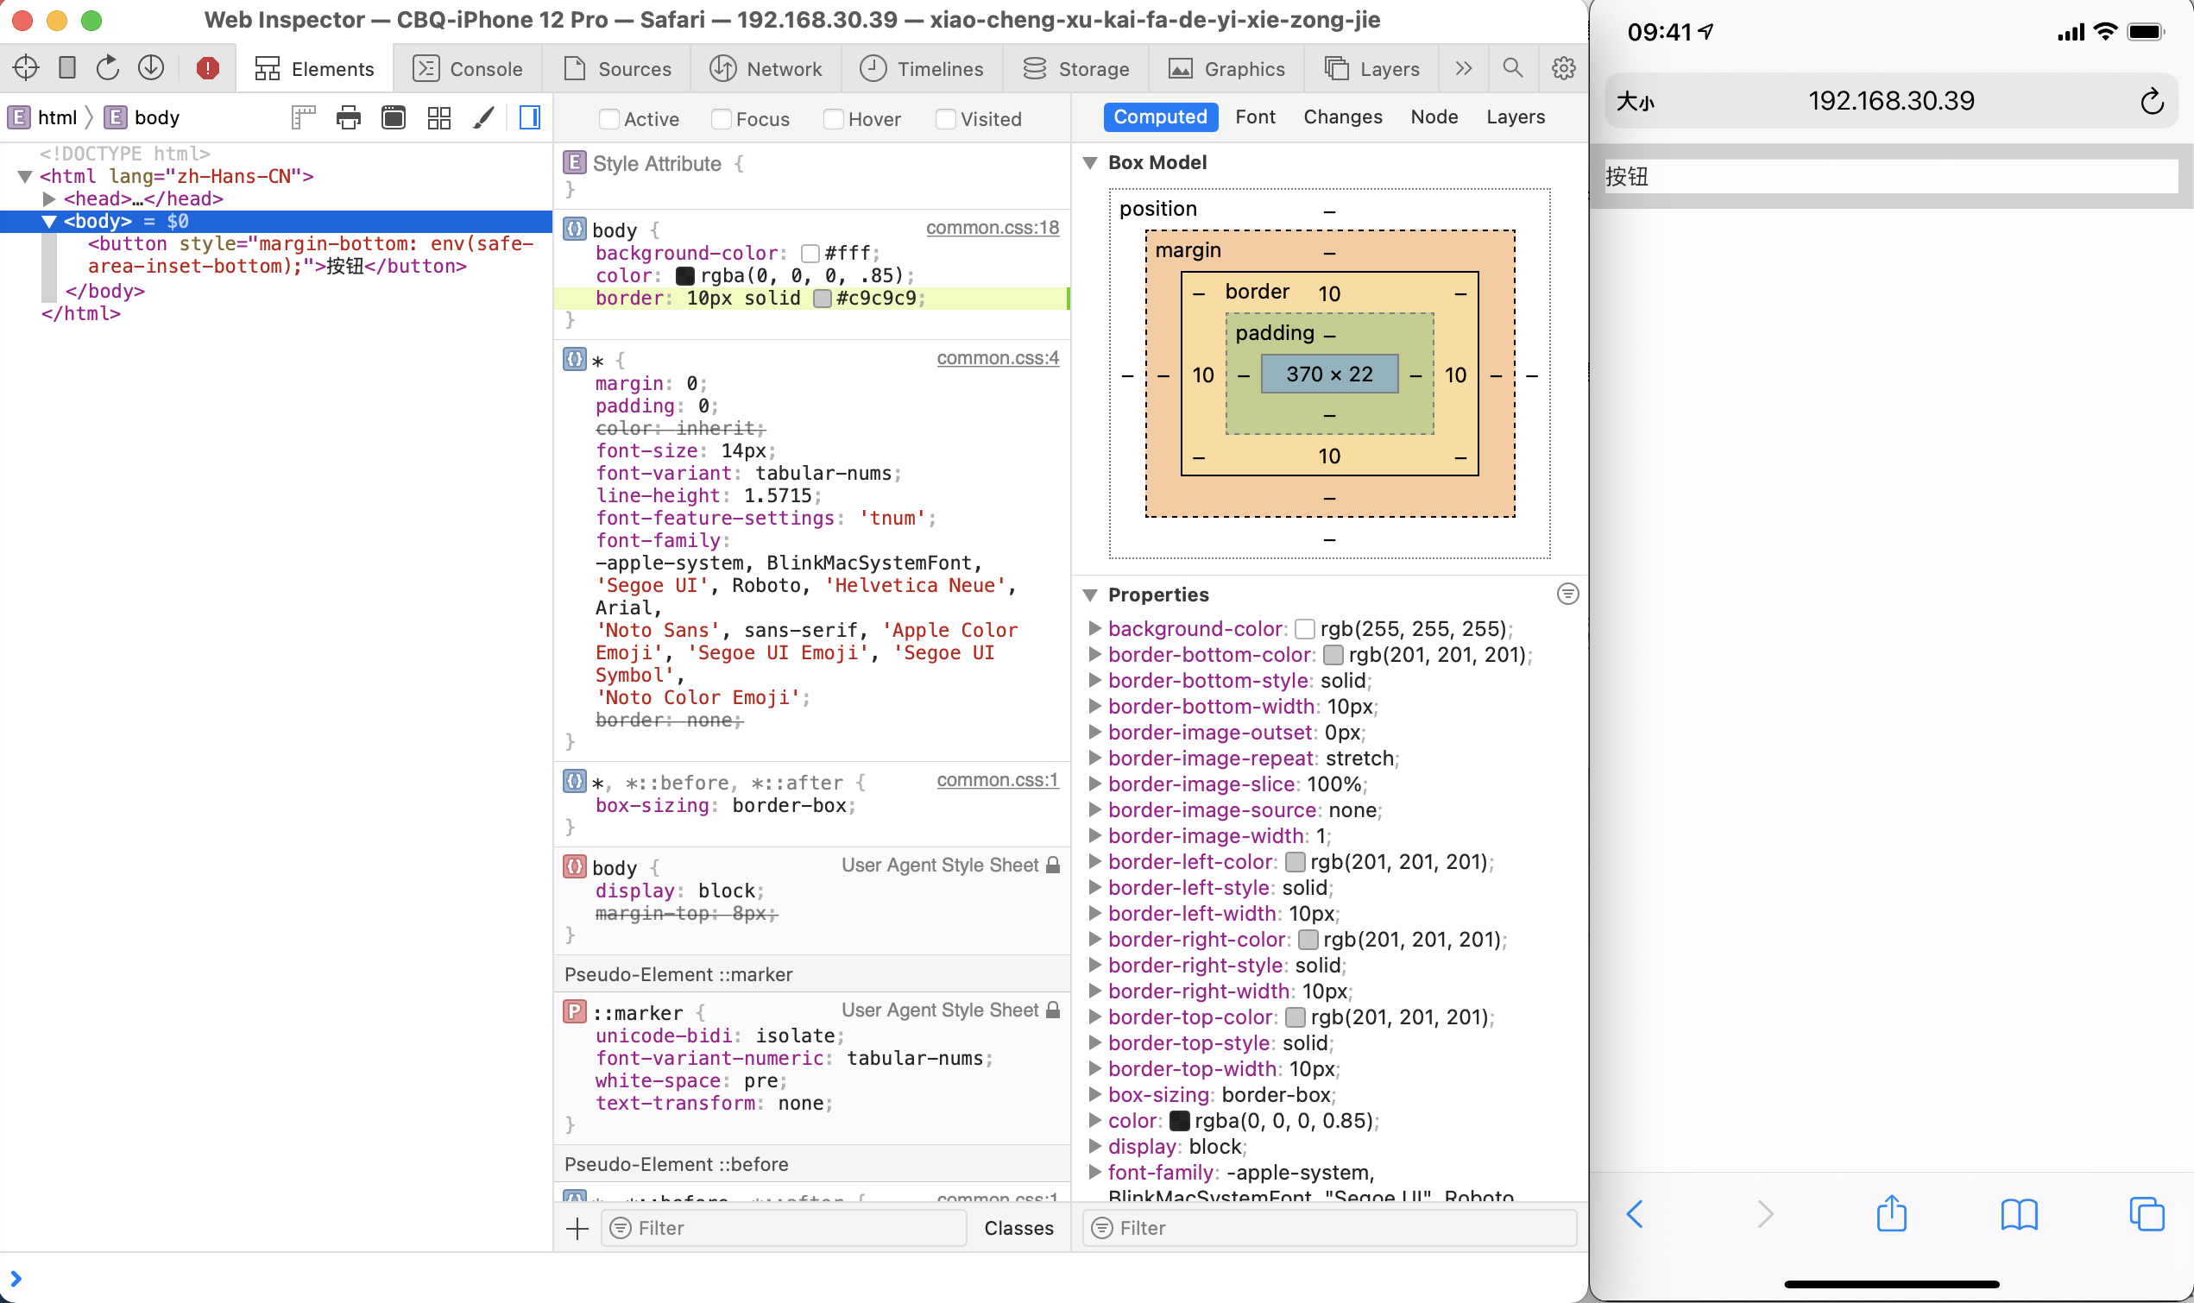The width and height of the screenshot is (2194, 1303).
Task: Expand display computed property
Action: click(1094, 1146)
